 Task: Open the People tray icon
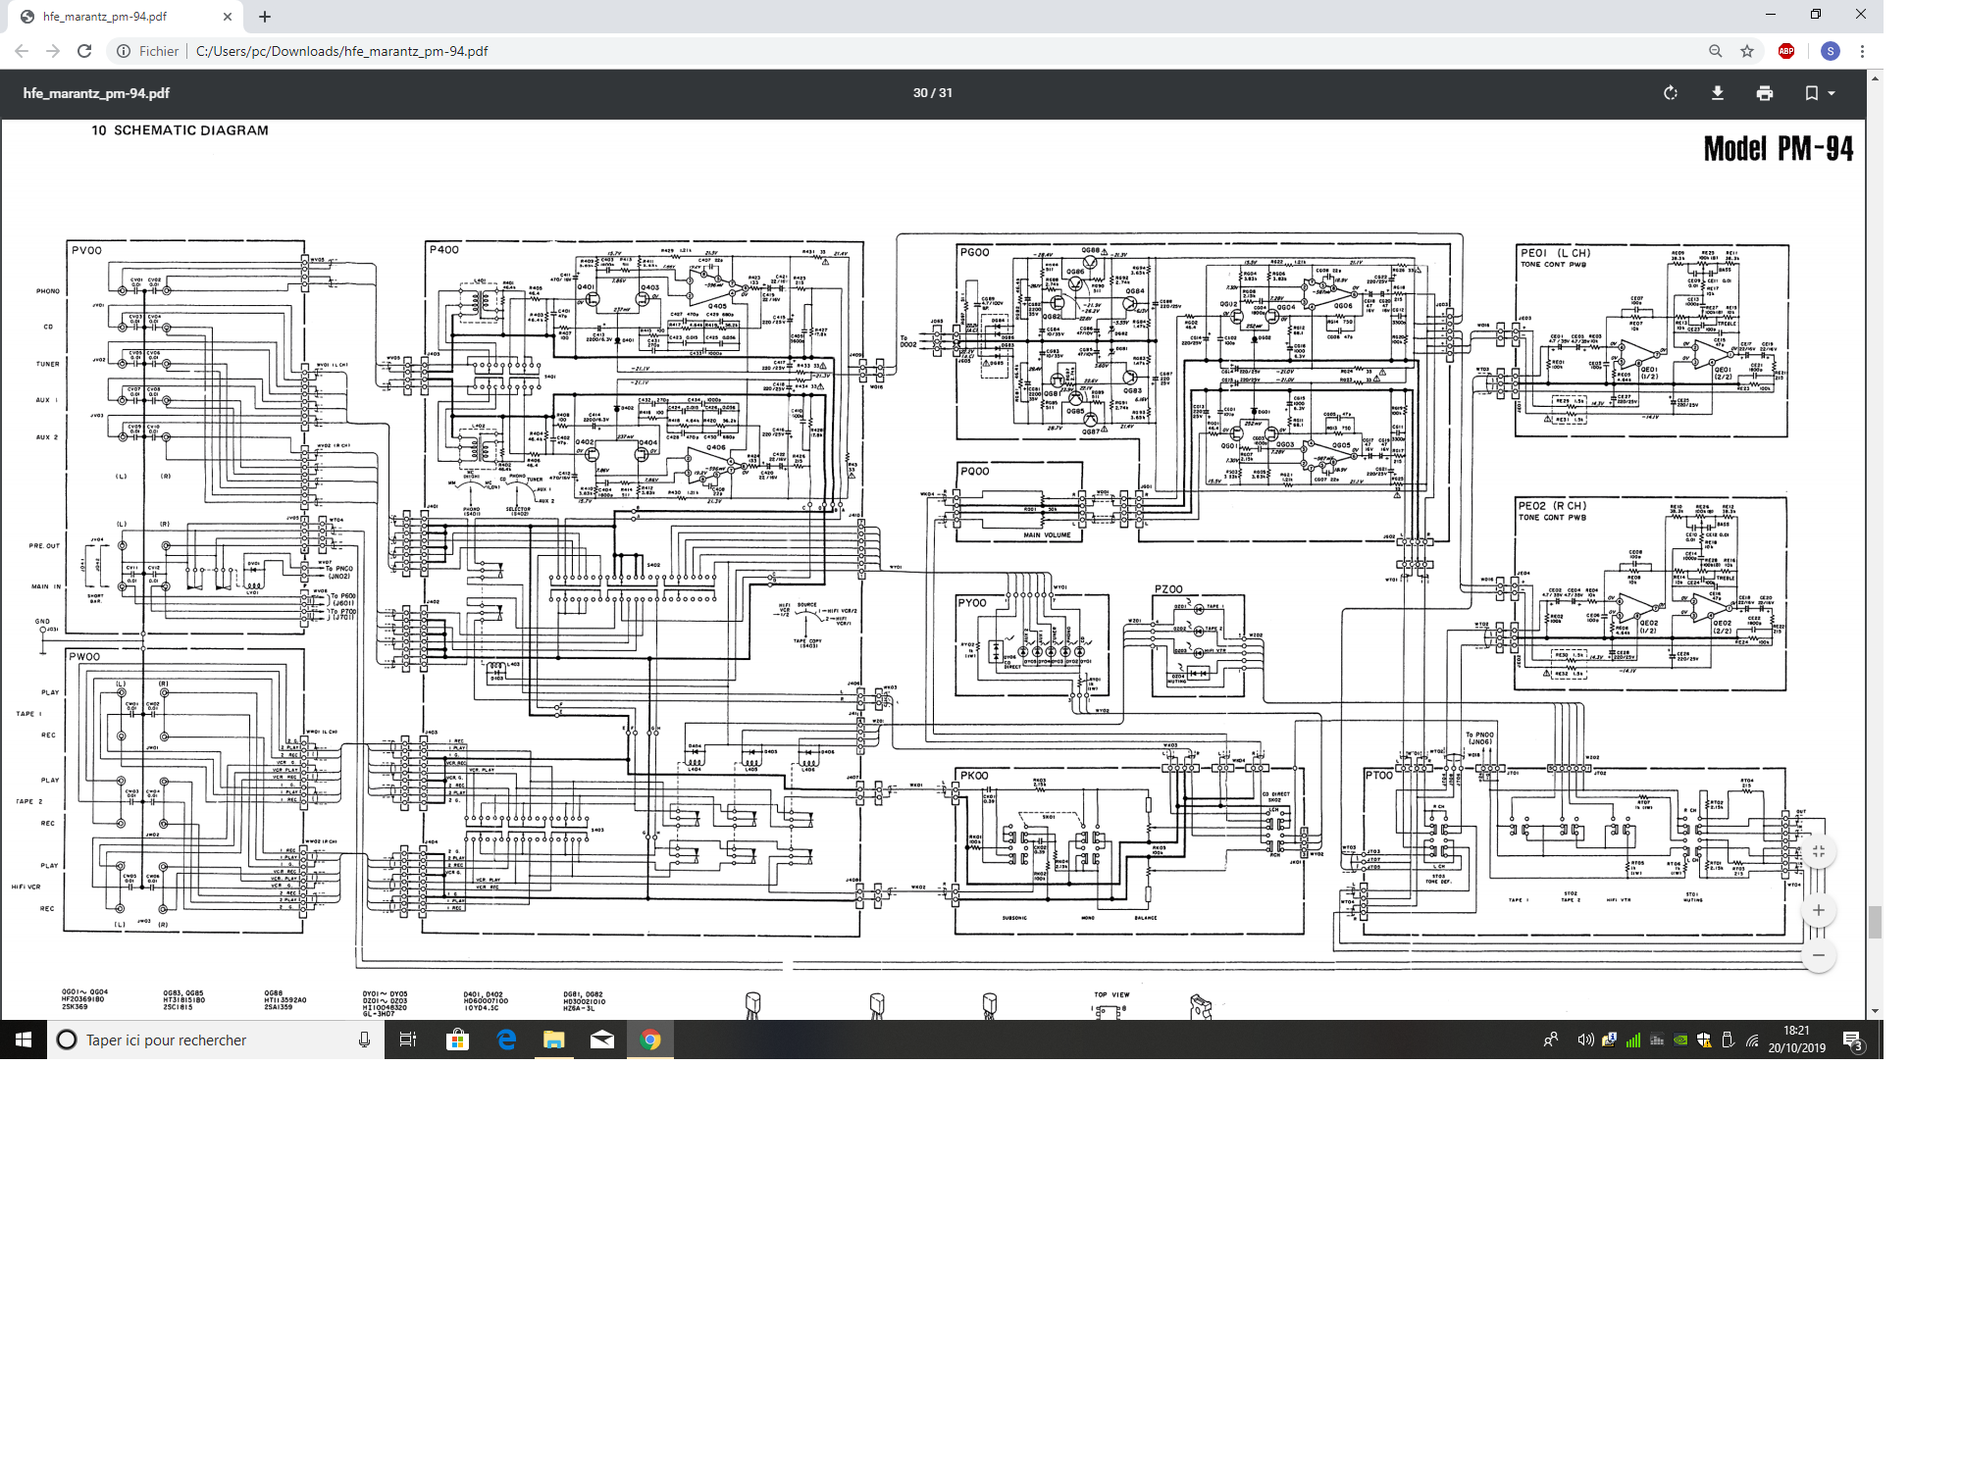1551,1040
